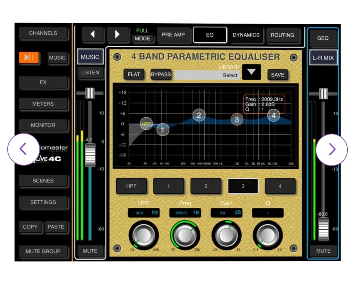The width and height of the screenshot is (355, 288).
Task: Click band 2 node on EQ curve
Action: [199, 115]
